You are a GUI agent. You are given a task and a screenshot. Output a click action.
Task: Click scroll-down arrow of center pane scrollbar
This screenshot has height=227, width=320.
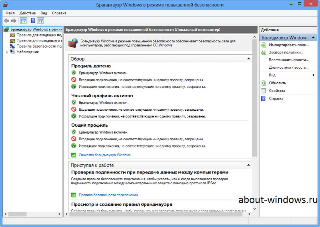coord(254,209)
